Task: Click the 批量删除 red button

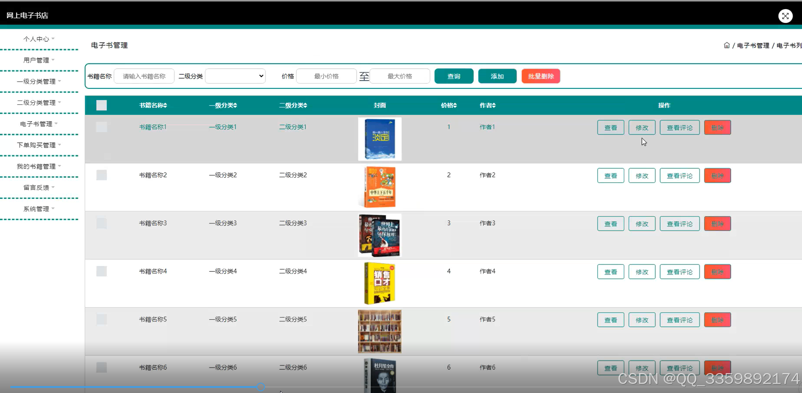Action: click(540, 76)
